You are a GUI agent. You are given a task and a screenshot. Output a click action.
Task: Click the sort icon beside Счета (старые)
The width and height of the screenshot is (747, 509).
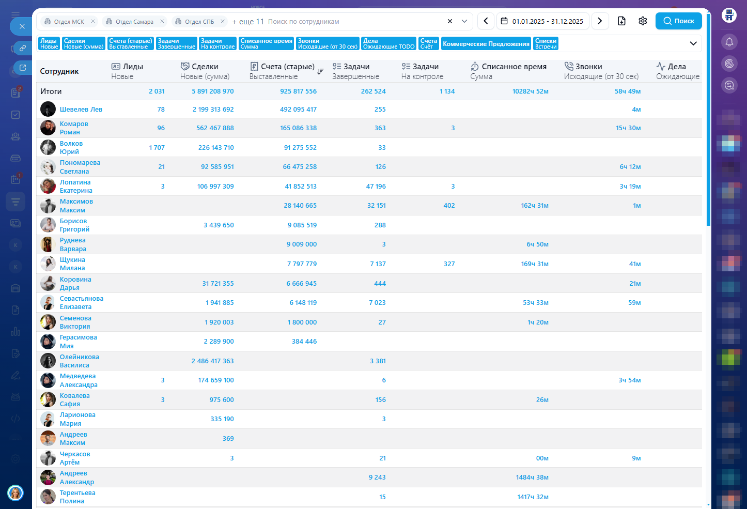(x=320, y=71)
